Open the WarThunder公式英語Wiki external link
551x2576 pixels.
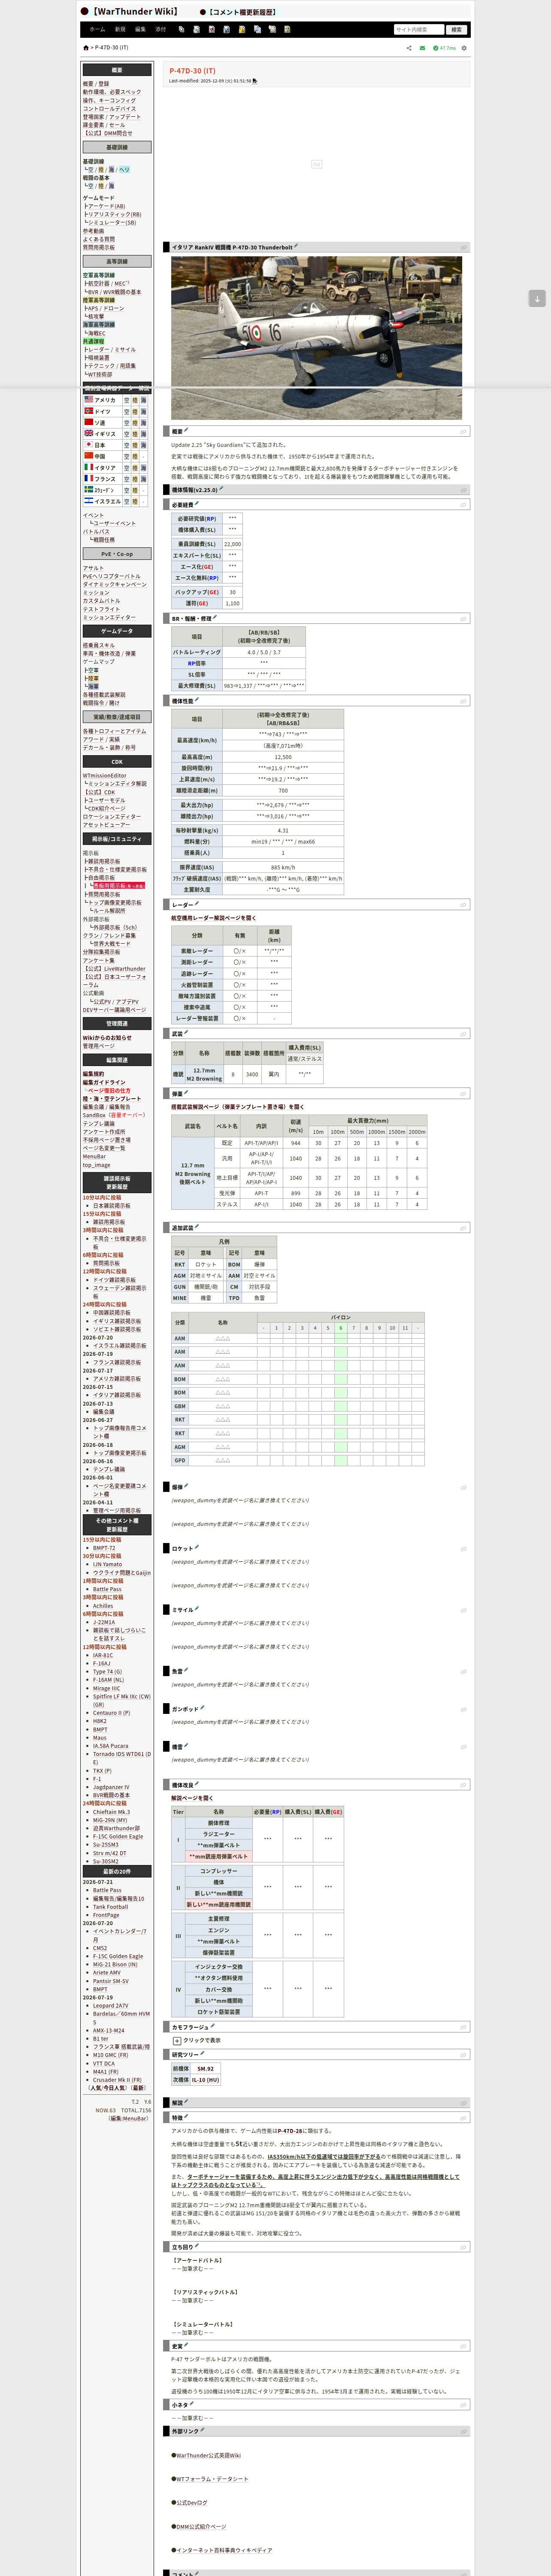coord(208,2455)
